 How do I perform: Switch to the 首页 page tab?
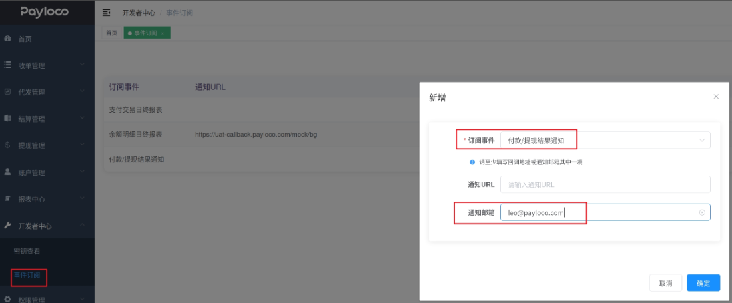(111, 33)
